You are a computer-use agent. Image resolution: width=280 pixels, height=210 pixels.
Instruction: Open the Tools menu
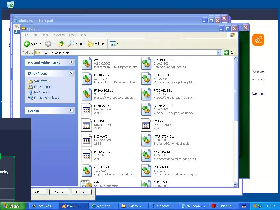(72, 35)
